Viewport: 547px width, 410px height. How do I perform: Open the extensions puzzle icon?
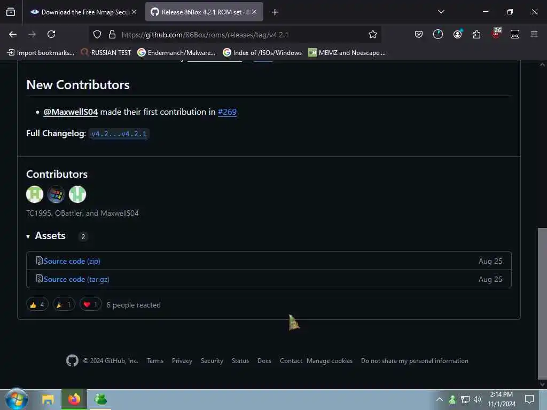tap(476, 34)
